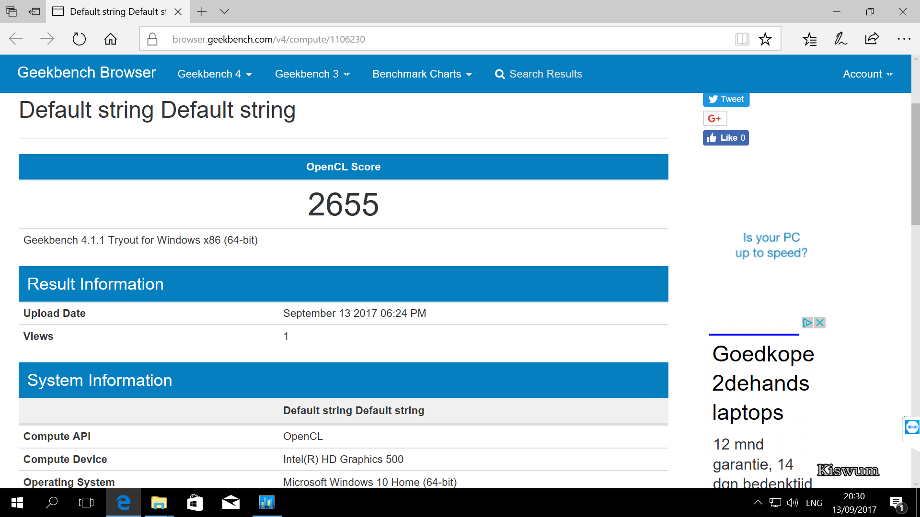Click the OpenCL score 2655
The image size is (920, 517).
343,204
